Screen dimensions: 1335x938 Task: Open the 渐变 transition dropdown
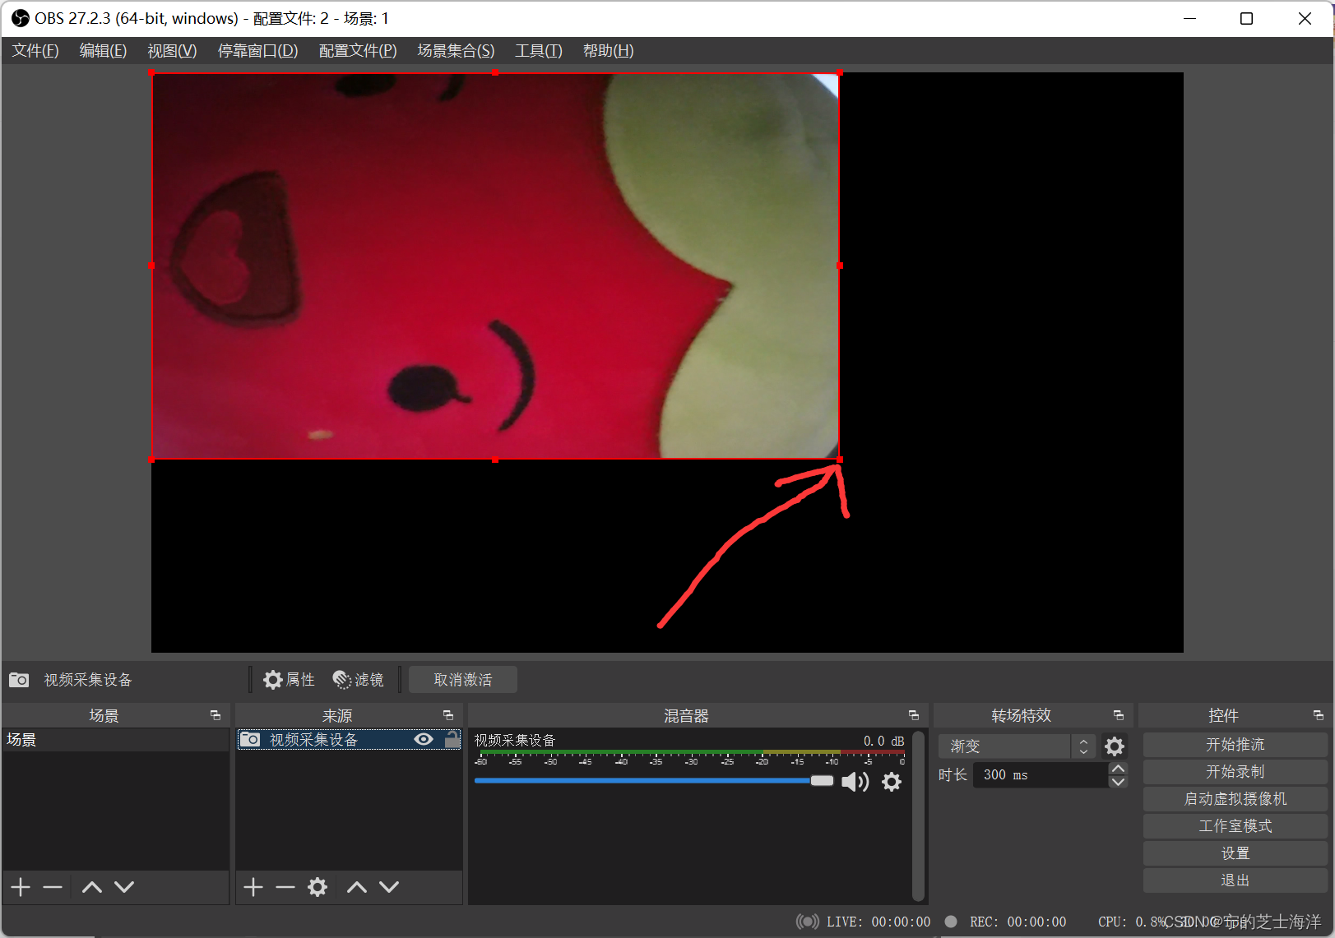1017,746
